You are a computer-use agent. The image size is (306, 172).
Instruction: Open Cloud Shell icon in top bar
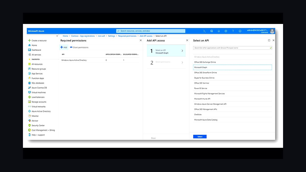[x=205, y=31]
